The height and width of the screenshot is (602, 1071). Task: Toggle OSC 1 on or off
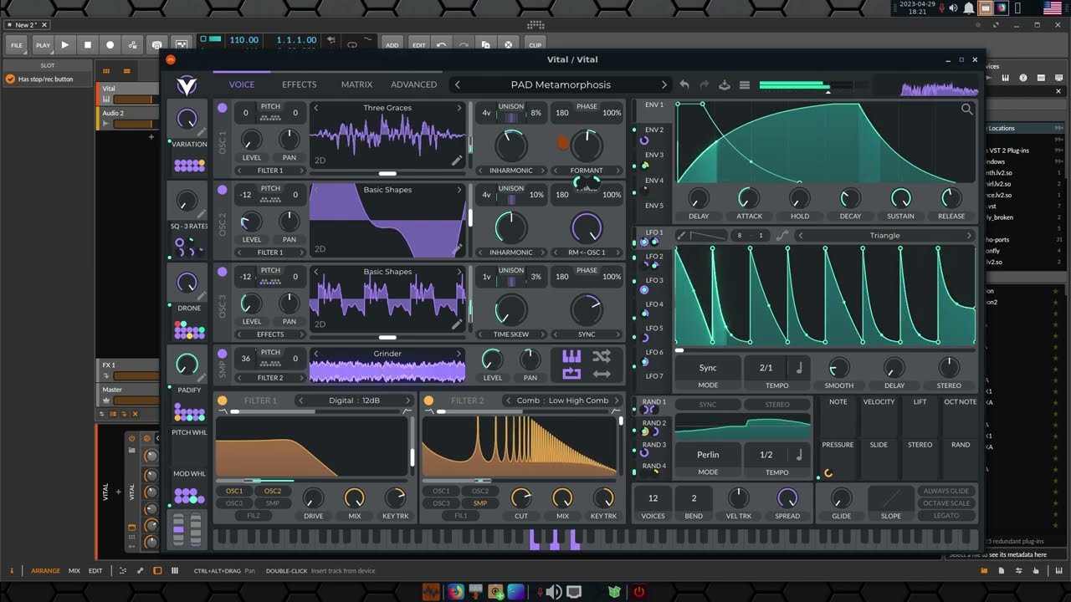(x=222, y=108)
